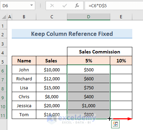Screen dimensions: 143x130
Task: Click the Name Box showing D6
Action: click(18, 6)
